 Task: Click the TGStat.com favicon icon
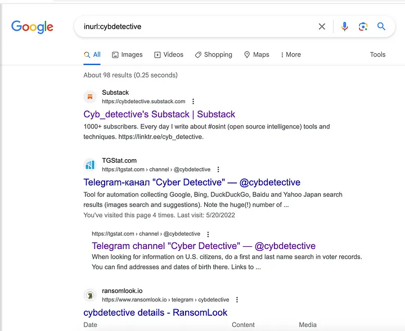(x=90, y=165)
